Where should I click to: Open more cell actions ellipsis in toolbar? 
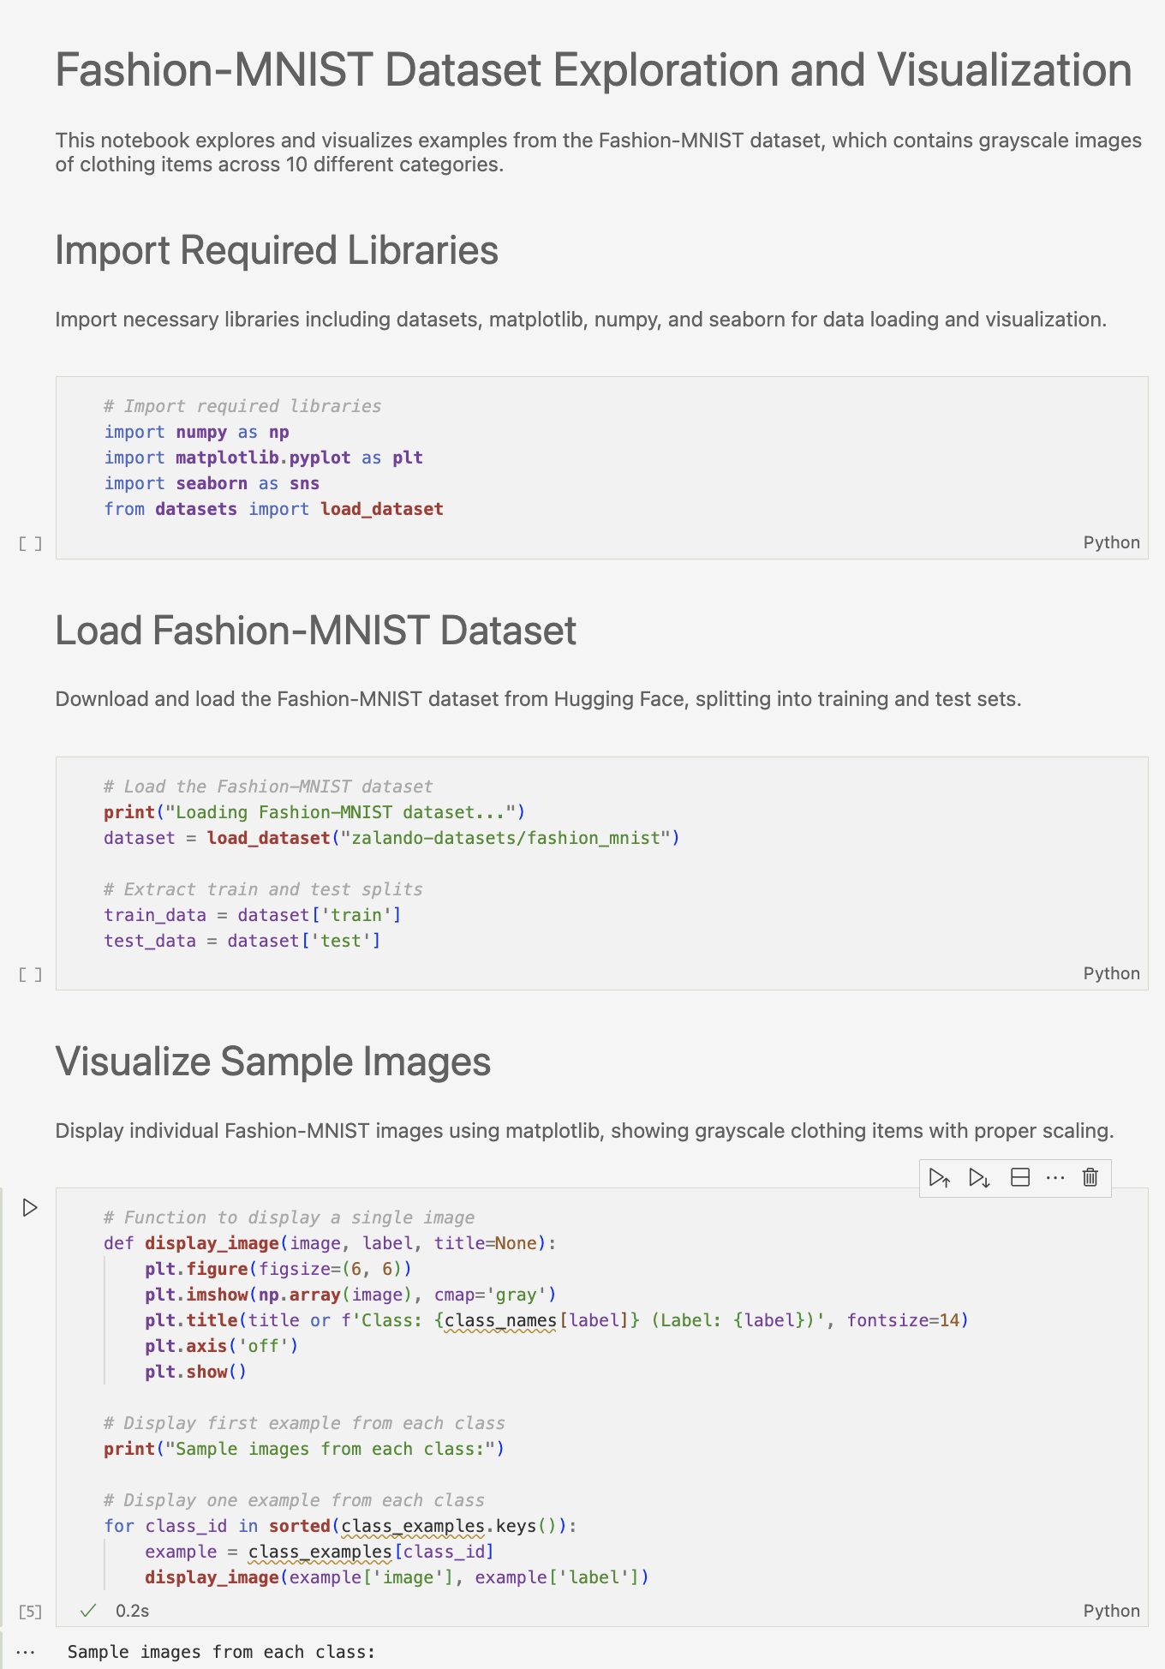click(1055, 1178)
